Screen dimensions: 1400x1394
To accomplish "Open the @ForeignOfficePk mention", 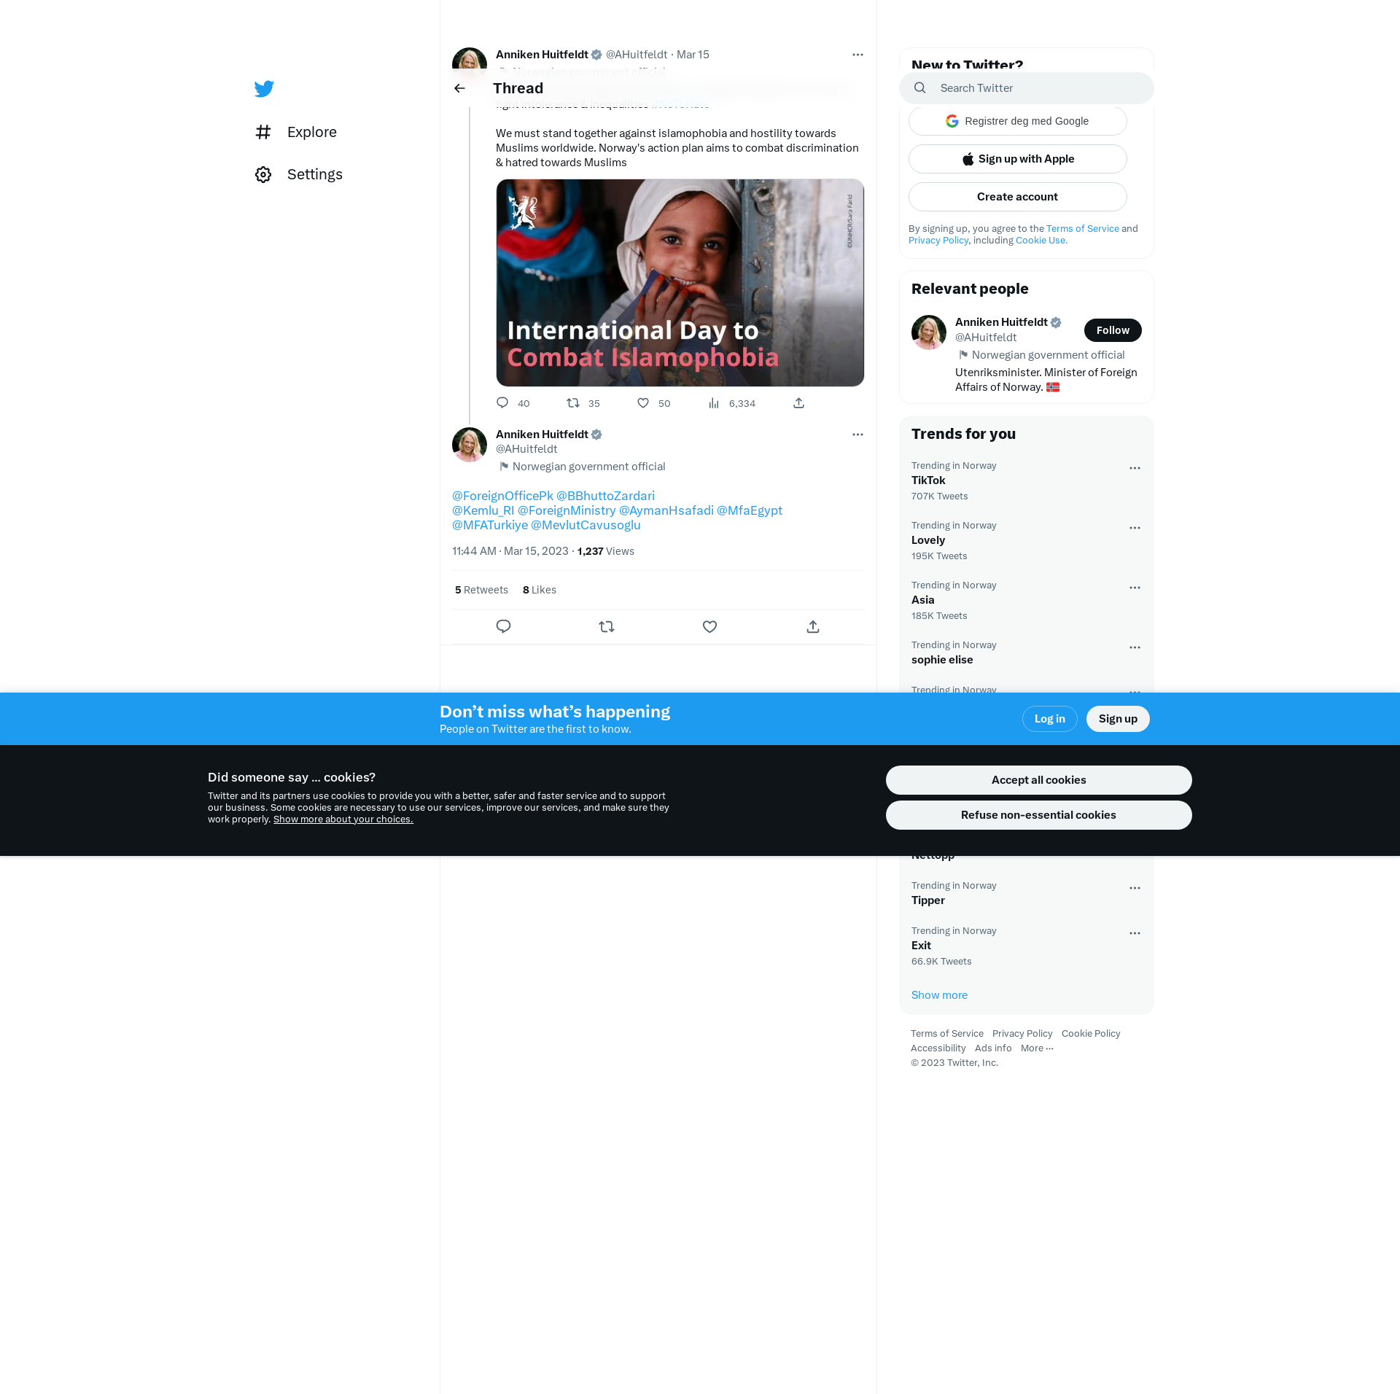I will (503, 496).
